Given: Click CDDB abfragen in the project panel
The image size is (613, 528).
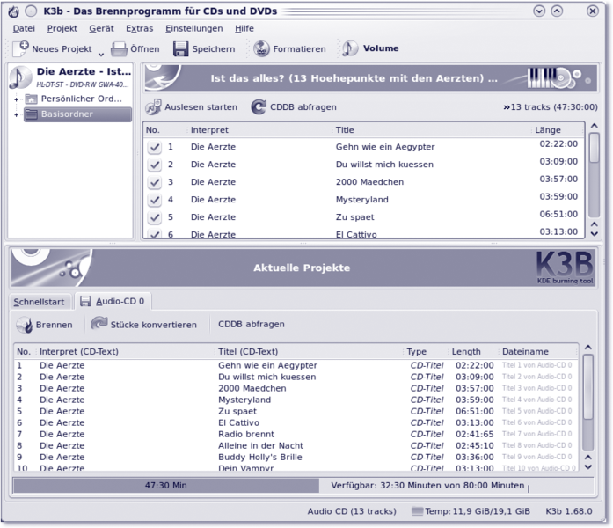Looking at the screenshot, I should [251, 325].
